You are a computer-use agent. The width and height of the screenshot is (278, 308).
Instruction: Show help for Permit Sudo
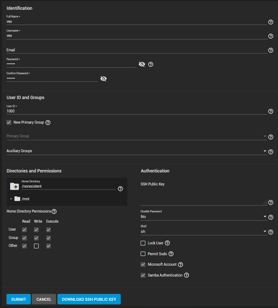(x=171, y=254)
